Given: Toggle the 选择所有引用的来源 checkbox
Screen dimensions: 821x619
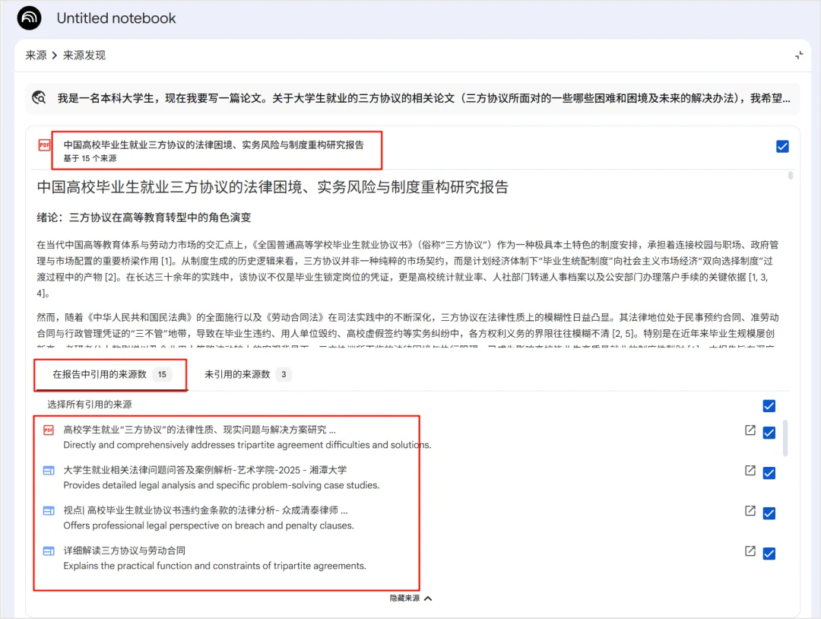Looking at the screenshot, I should click(769, 406).
